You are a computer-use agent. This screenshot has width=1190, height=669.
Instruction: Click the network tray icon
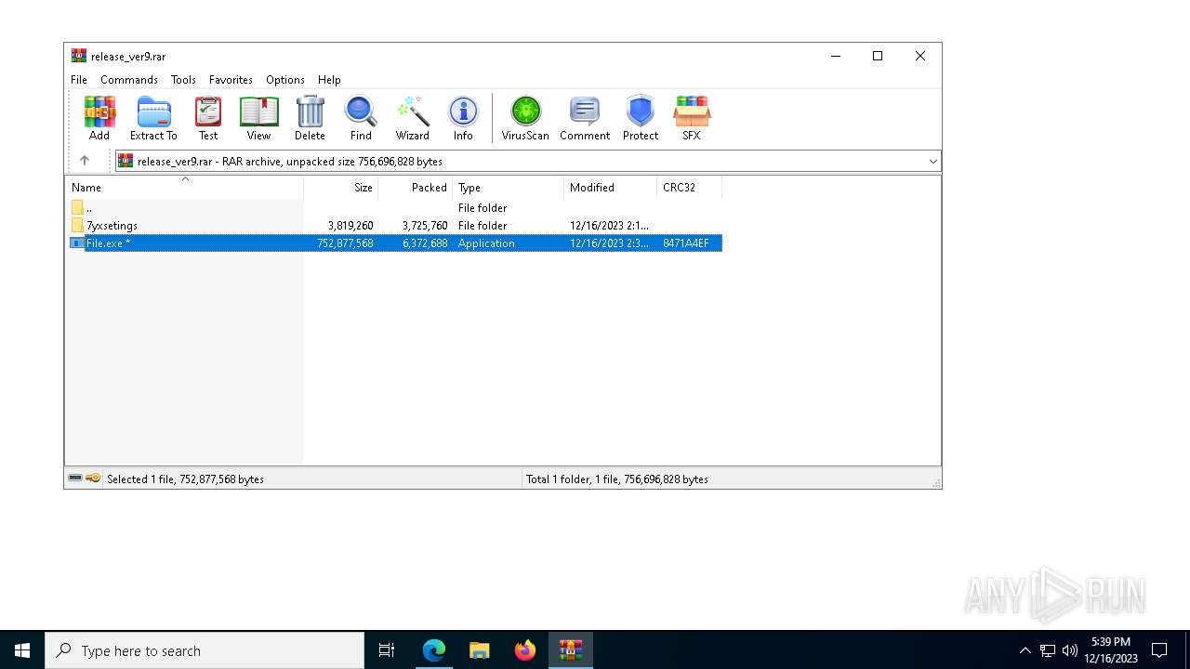click(x=1048, y=650)
